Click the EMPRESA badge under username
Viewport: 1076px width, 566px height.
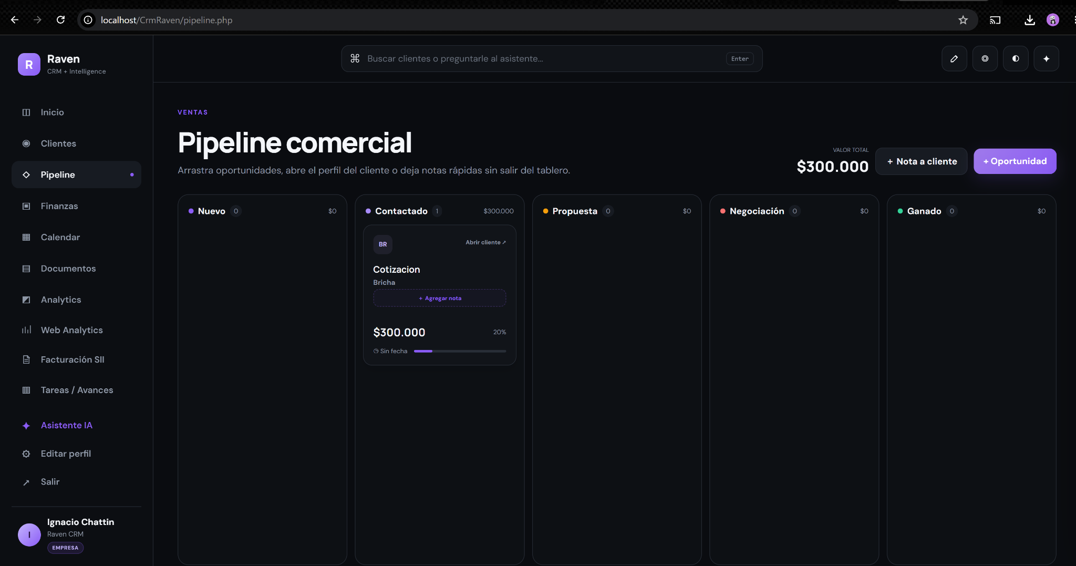coord(65,548)
